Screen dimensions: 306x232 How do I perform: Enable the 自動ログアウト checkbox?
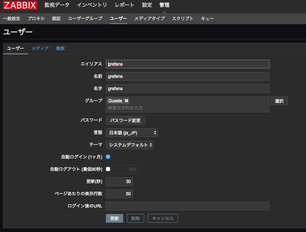108,169
